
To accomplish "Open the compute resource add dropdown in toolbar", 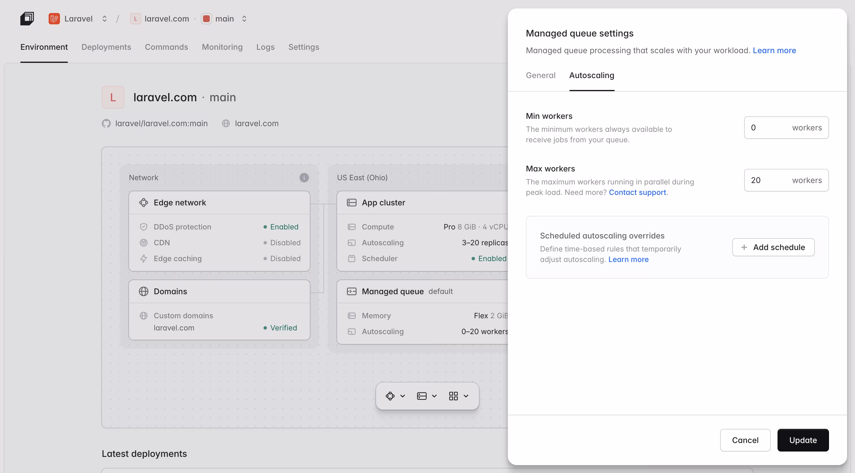I will coord(427,396).
